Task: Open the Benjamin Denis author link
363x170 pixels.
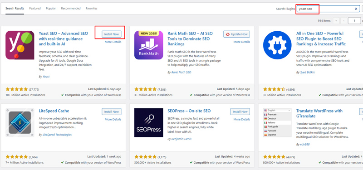Action: pos(181,139)
